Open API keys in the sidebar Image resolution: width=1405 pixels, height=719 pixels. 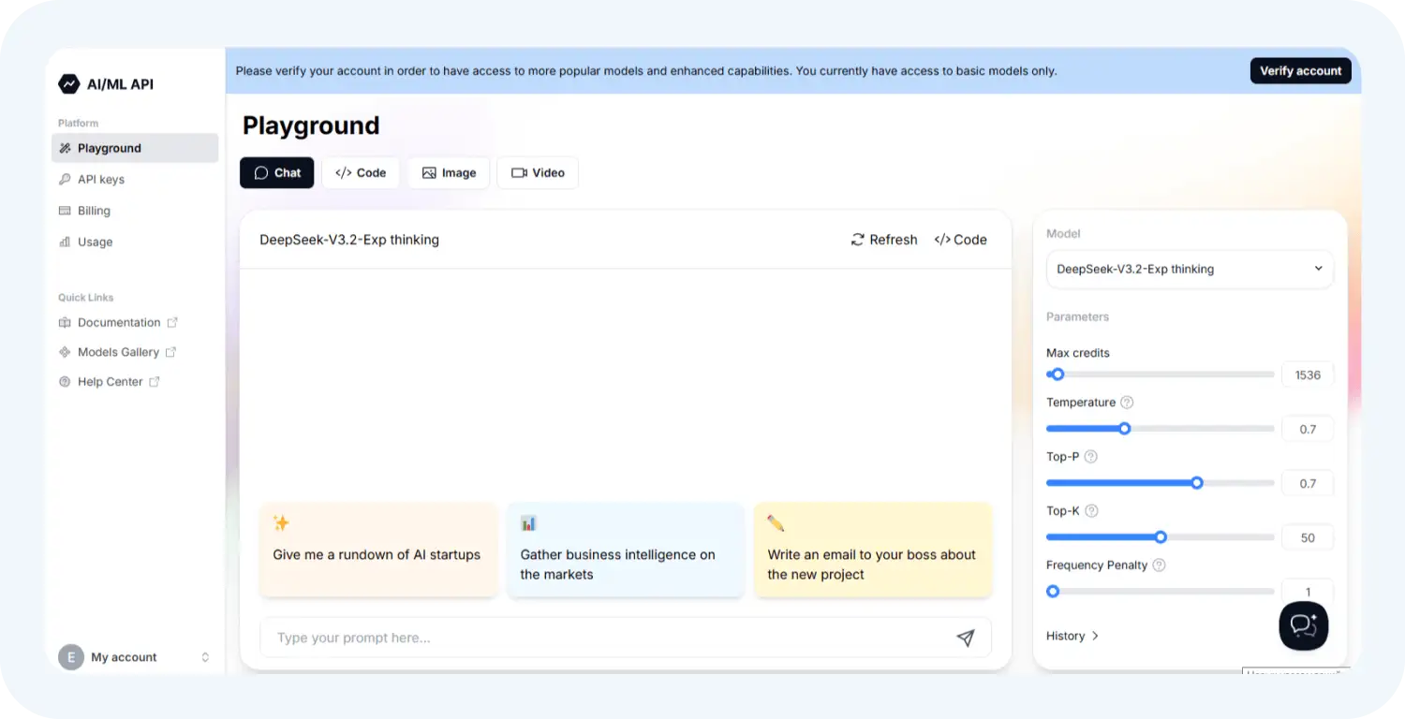pos(101,180)
